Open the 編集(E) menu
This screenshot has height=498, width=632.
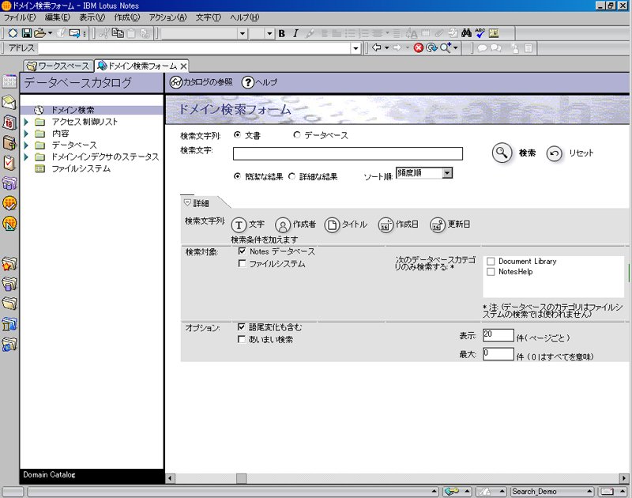click(57, 17)
